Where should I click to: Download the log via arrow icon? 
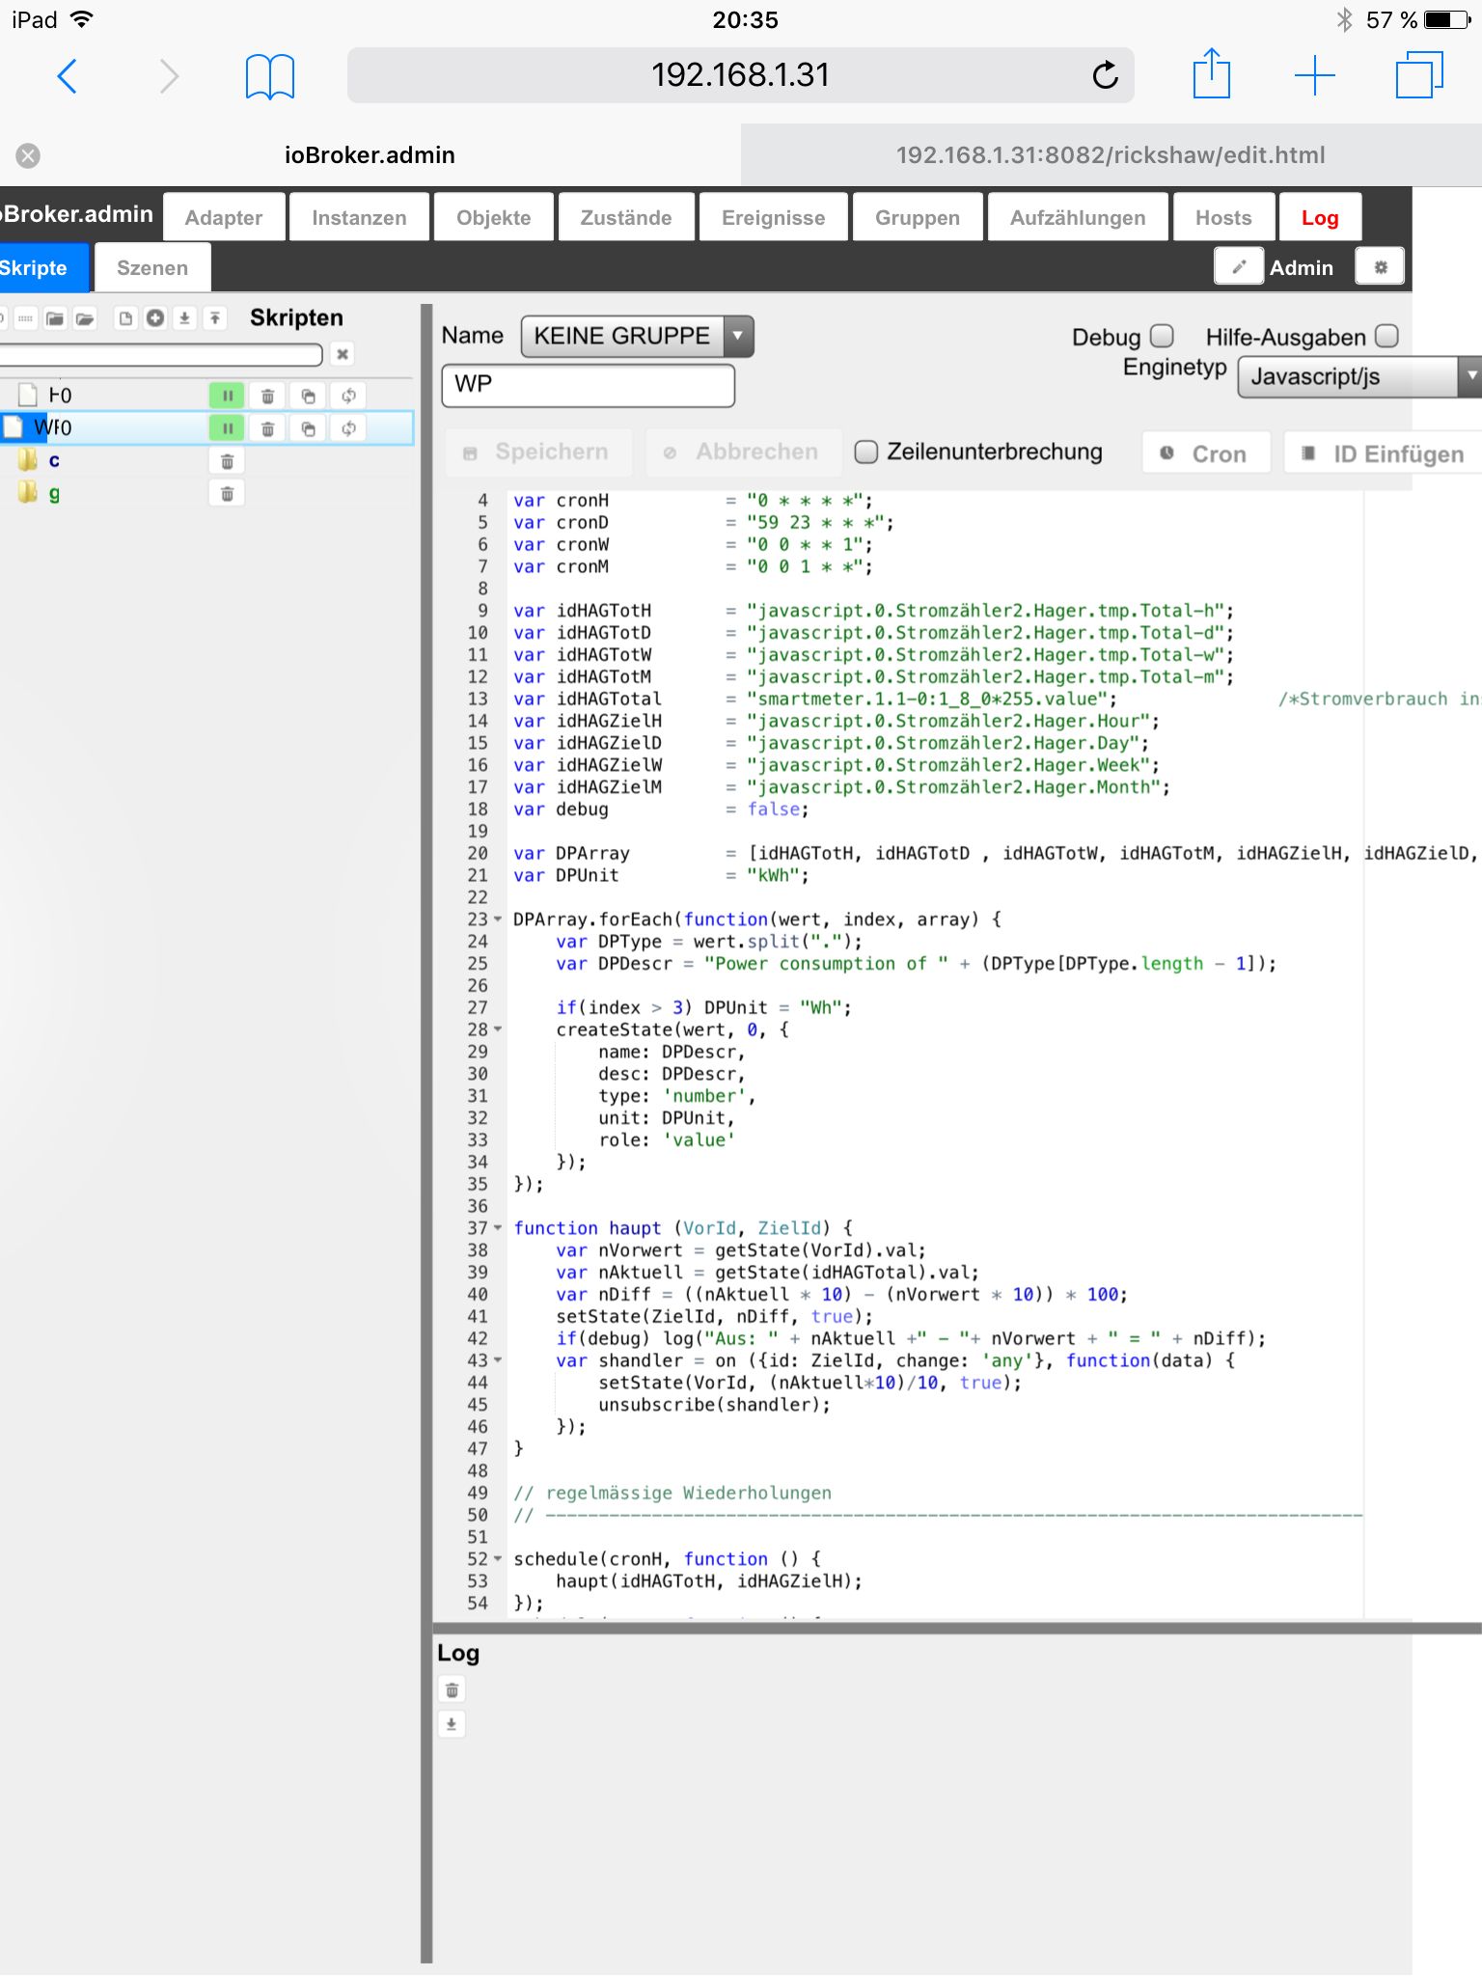pos(452,1724)
